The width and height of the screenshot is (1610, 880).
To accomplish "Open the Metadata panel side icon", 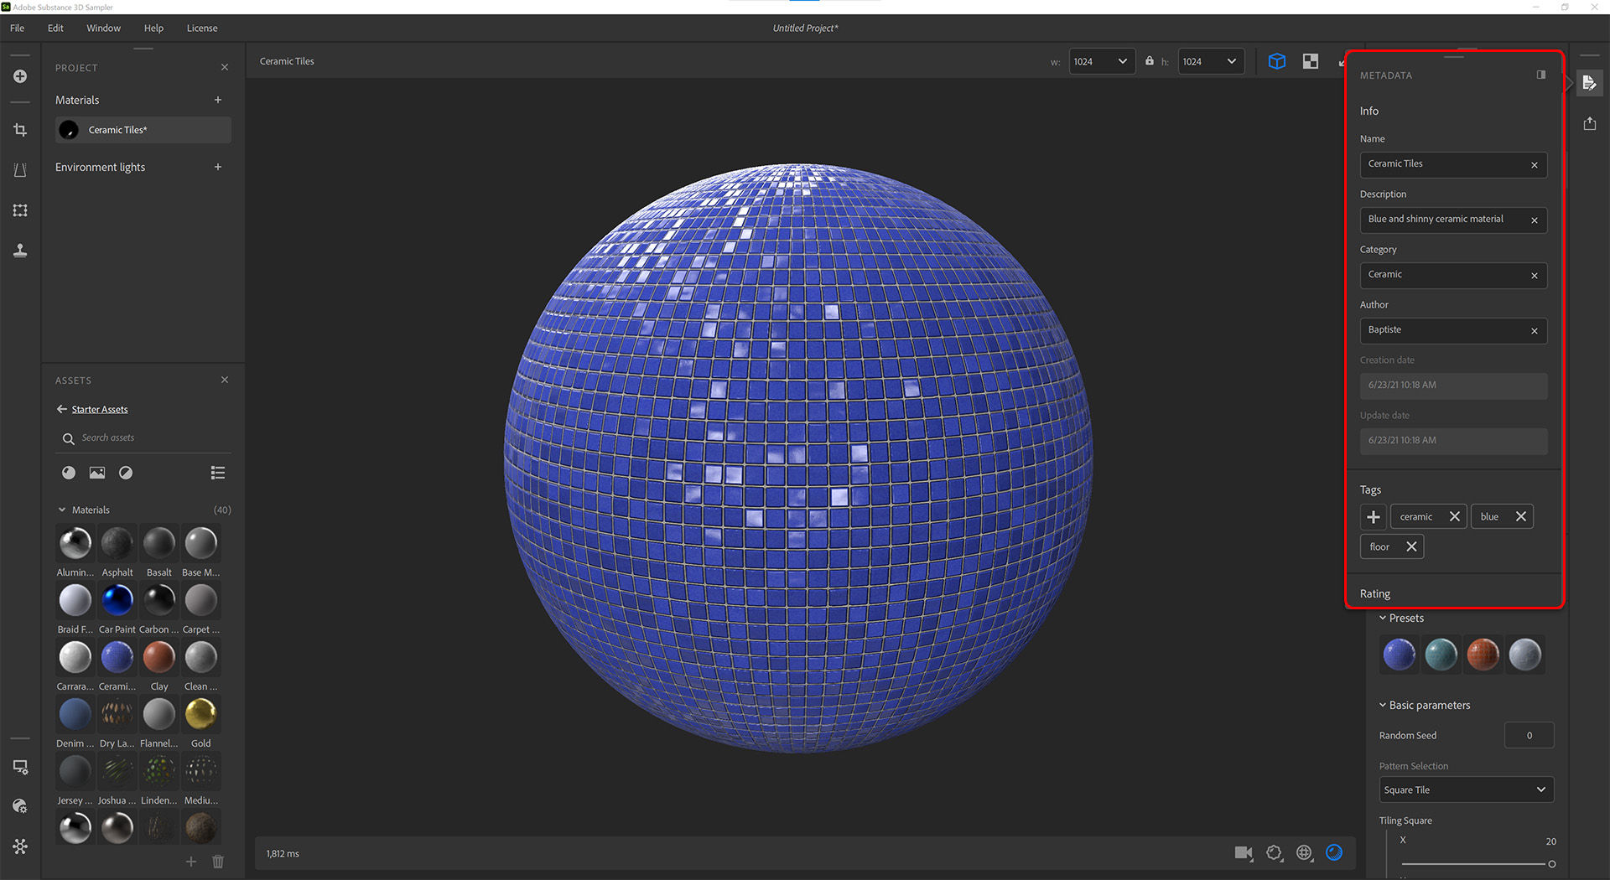I will pos(1590,82).
